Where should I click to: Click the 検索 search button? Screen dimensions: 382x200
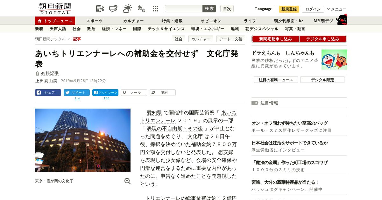click(x=209, y=9)
